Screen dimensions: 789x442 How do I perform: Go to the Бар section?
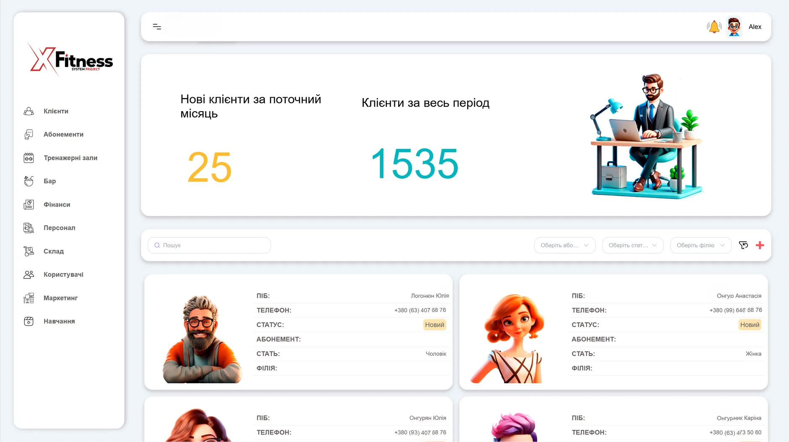(50, 181)
